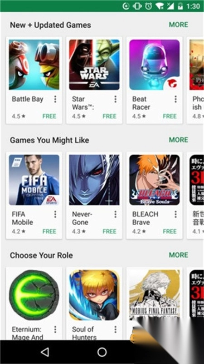Open the Eternium green logo icon
The width and height of the screenshot is (204, 364).
[x=34, y=295]
